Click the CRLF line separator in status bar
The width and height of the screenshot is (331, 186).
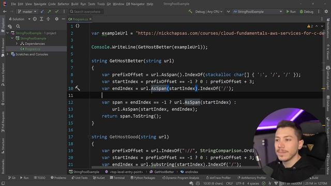(229, 183)
